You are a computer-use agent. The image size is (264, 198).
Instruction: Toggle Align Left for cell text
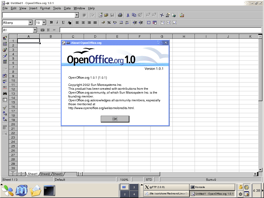[77, 23]
